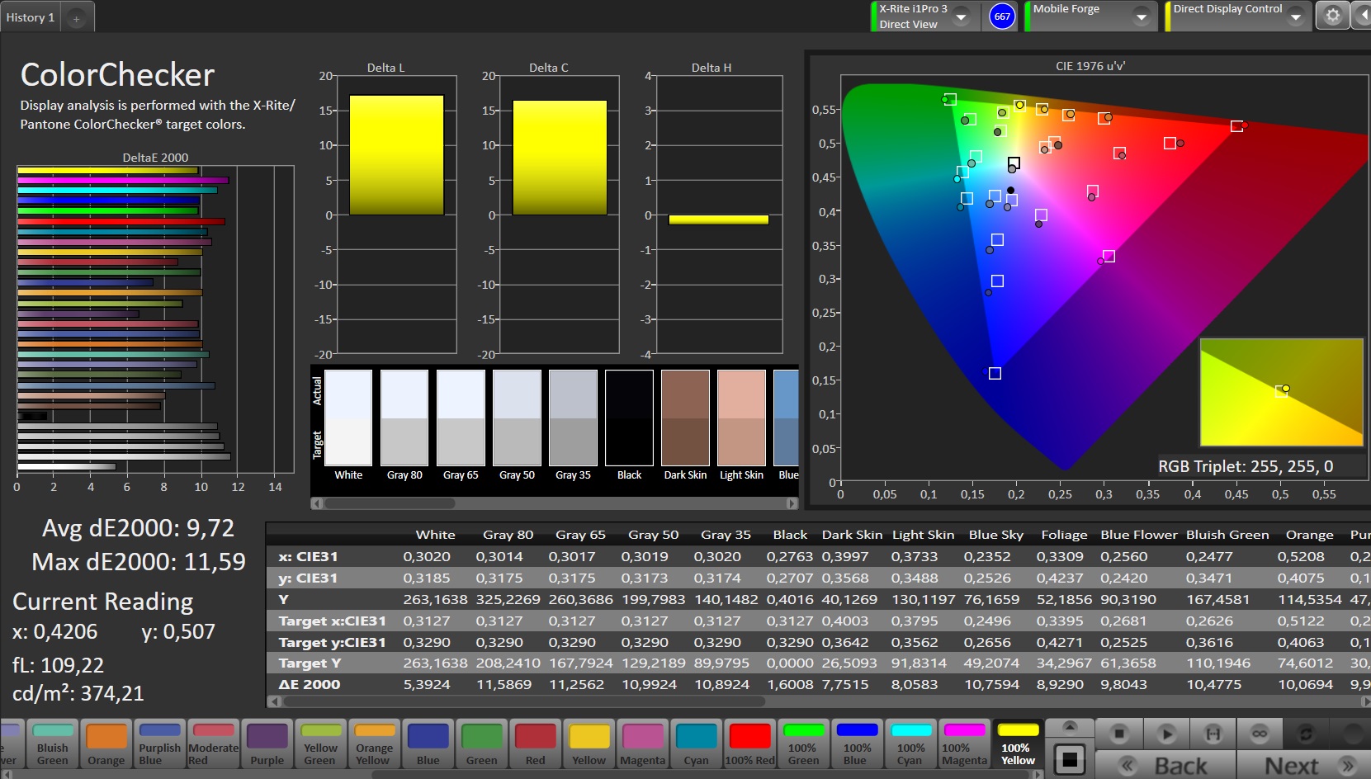This screenshot has width=1371, height=779.
Task: Add a new history tab with plus
Action: click(76, 18)
